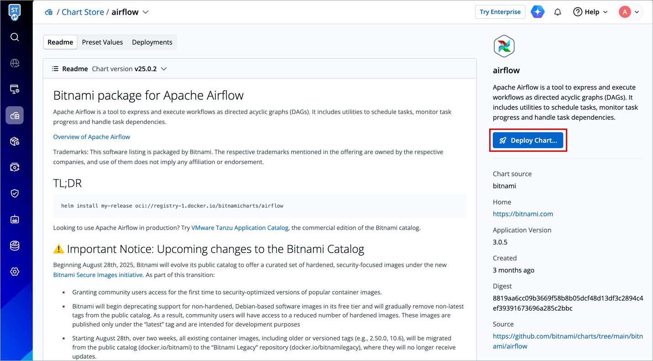Click the Deploy Chart button
Viewport: 653px width, 361px height.
[x=528, y=140]
